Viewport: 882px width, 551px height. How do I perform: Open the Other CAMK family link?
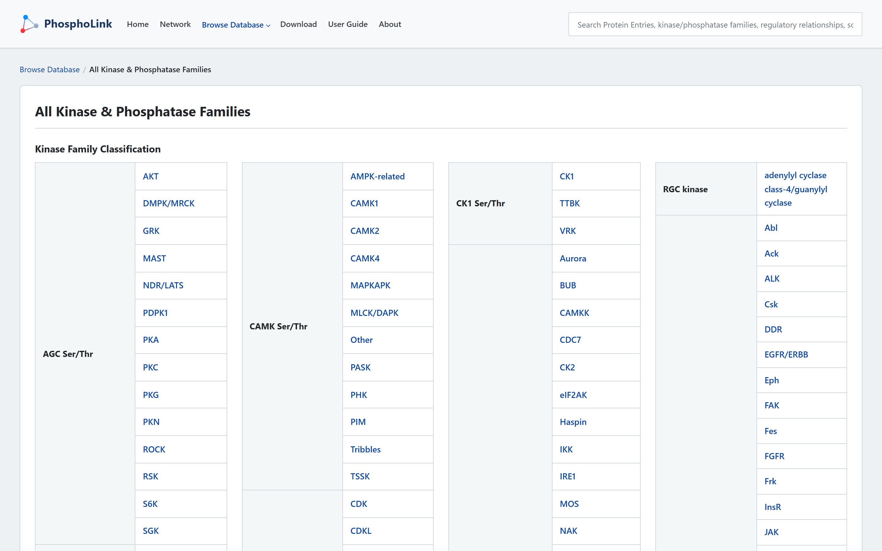(x=361, y=340)
